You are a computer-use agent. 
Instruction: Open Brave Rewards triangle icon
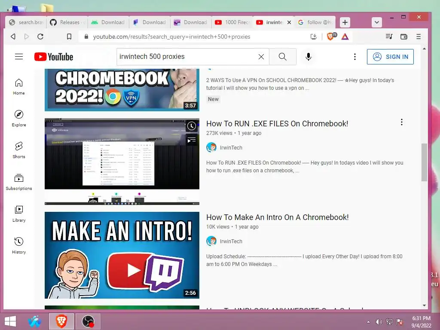(x=345, y=37)
